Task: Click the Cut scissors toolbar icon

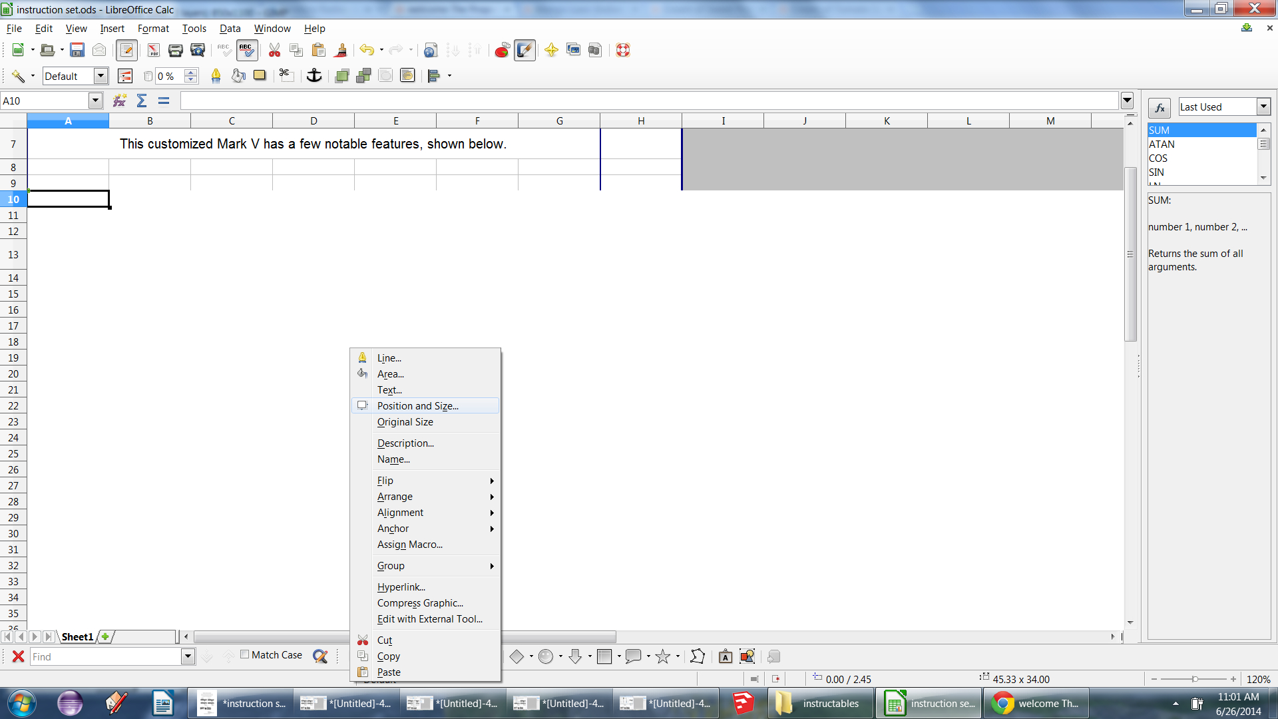Action: 274,50
